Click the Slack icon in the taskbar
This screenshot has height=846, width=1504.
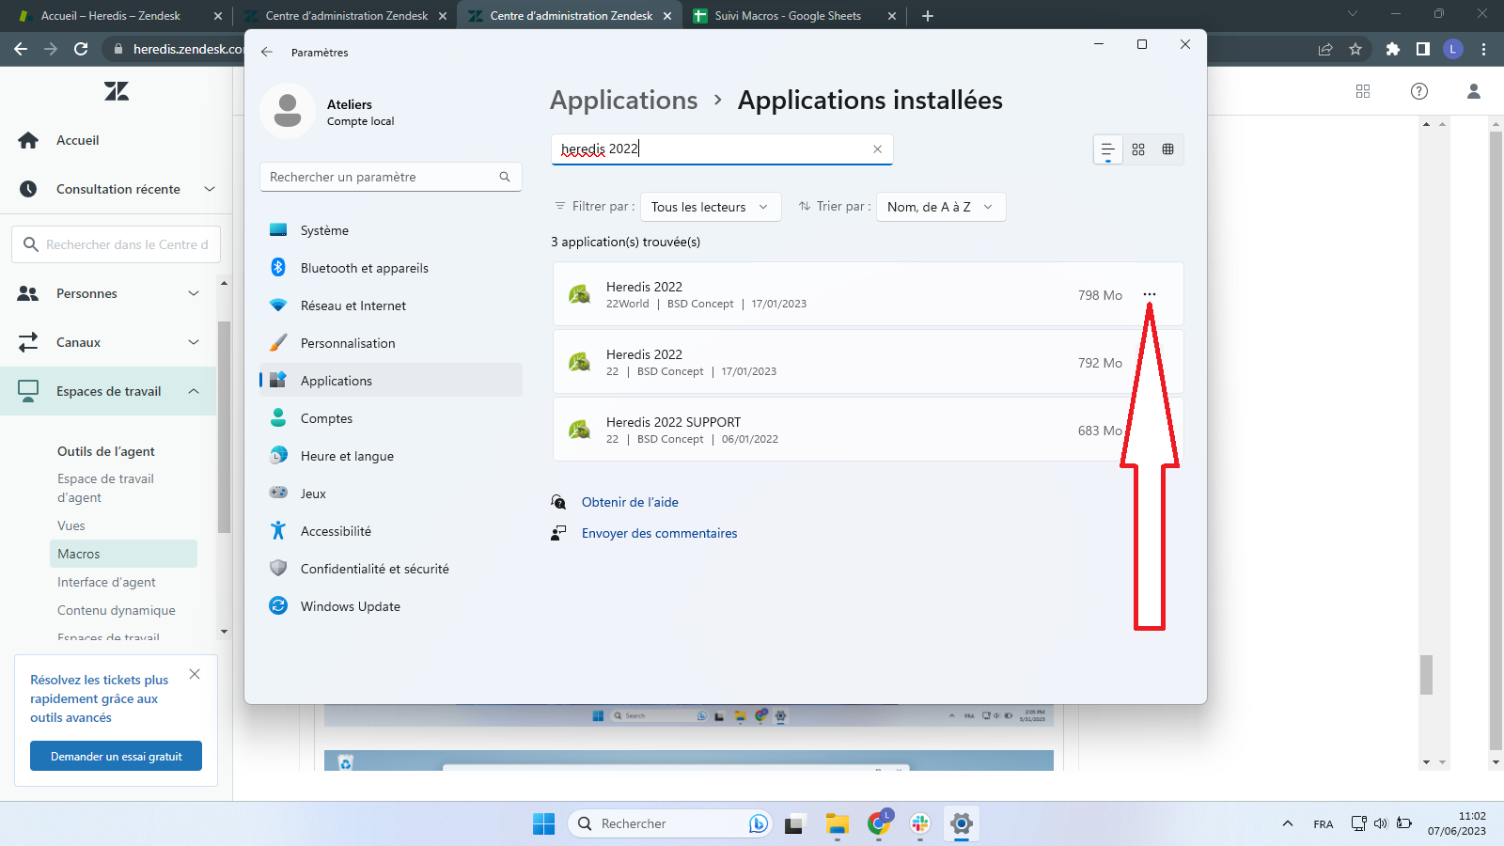[919, 824]
